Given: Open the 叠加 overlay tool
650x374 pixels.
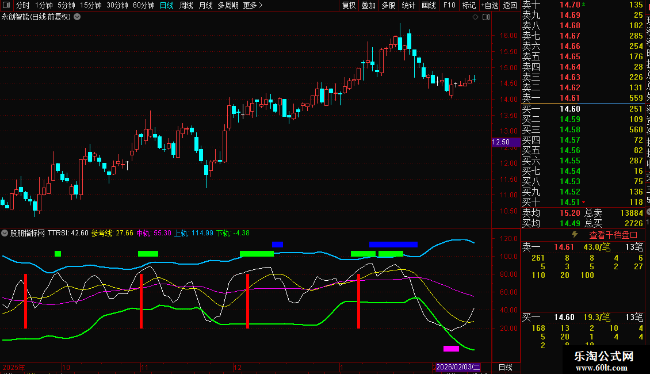Looking at the screenshot, I should coord(368,5).
